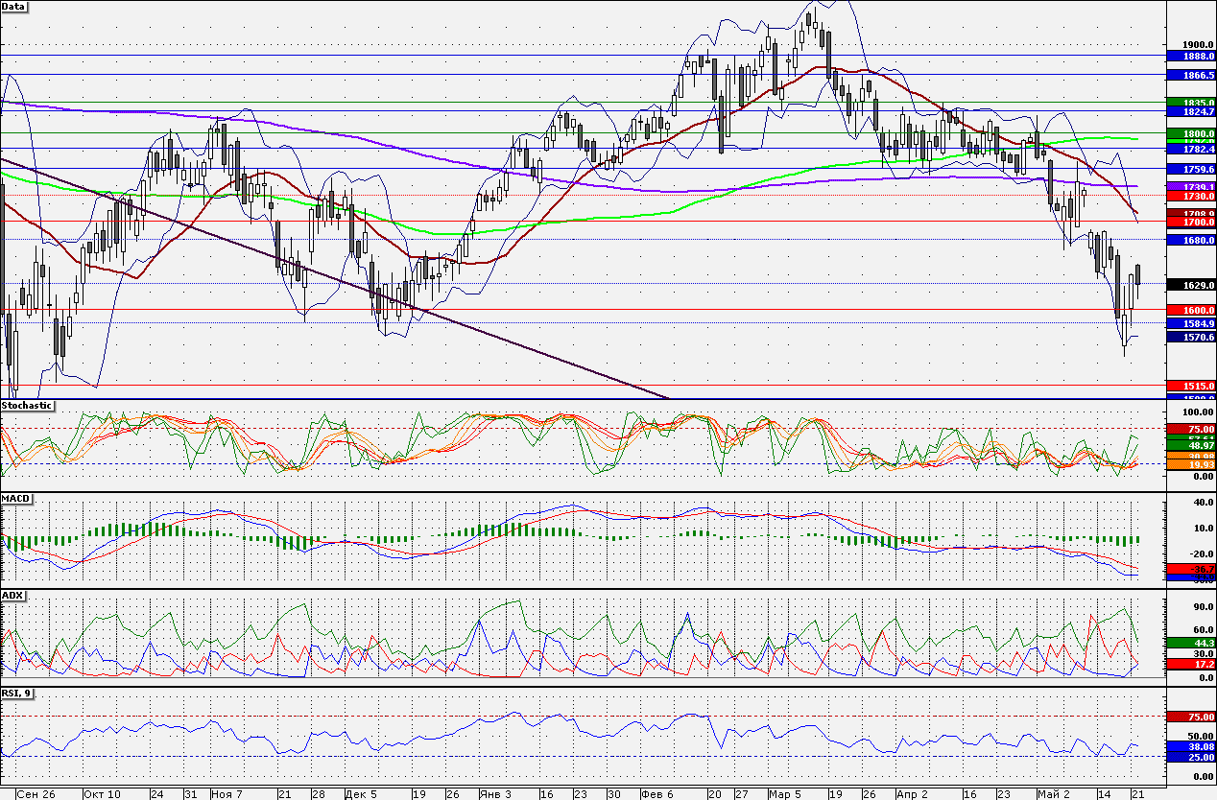
Task: Click the Data panel label
Action: [14, 6]
